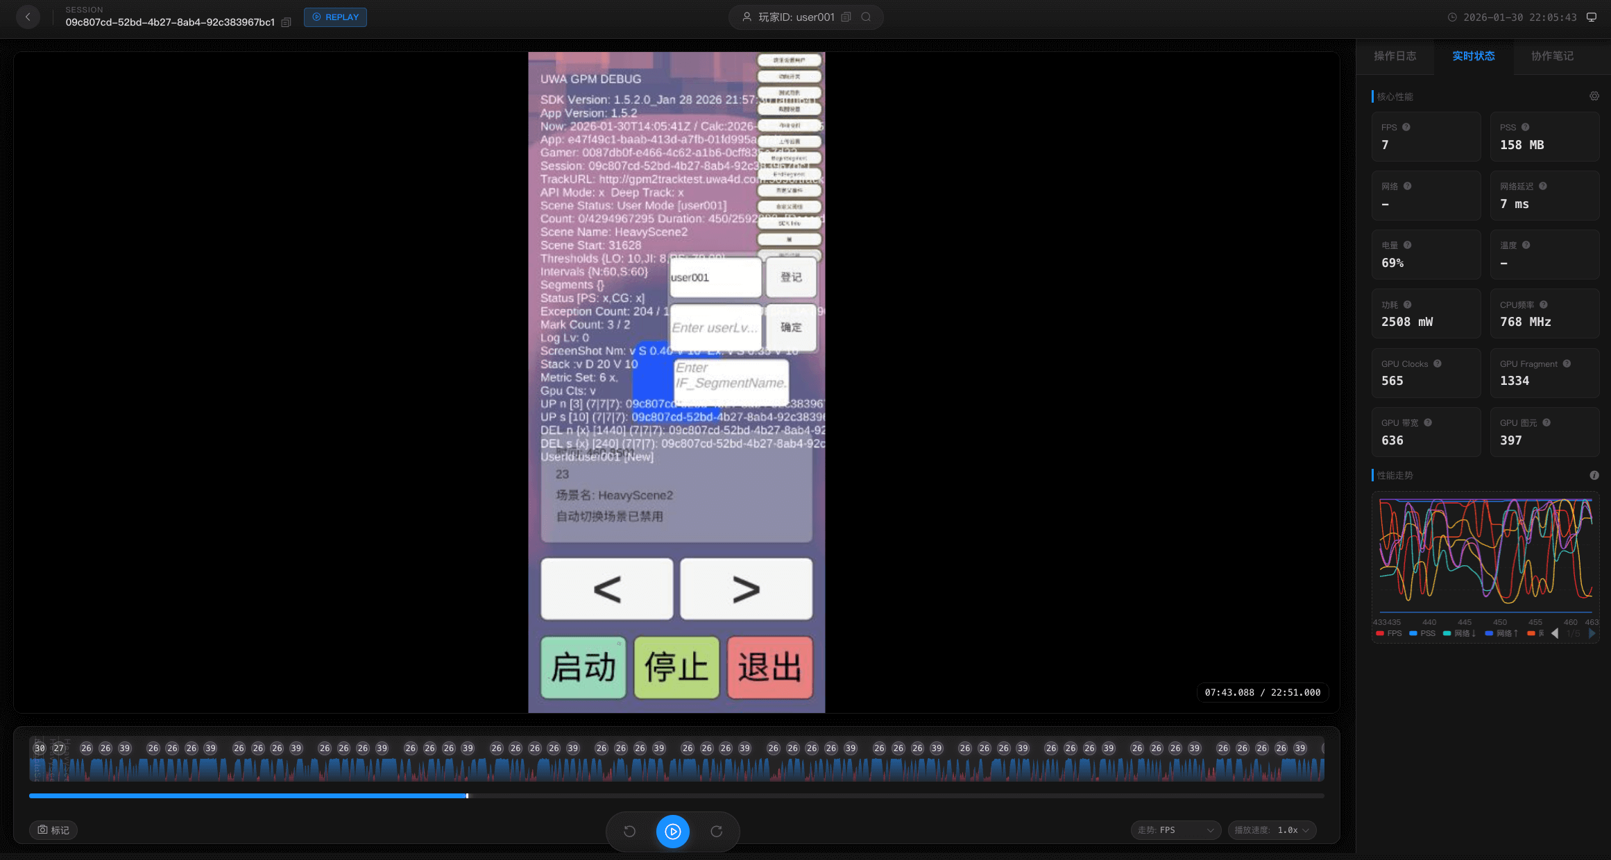Screen dimensions: 1611x860
Task: Click the FPS help question icon
Action: point(1406,127)
